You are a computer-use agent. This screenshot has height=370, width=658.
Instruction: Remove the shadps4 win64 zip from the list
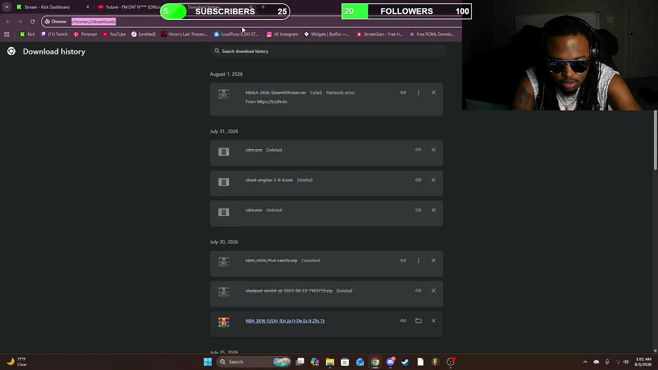433,290
